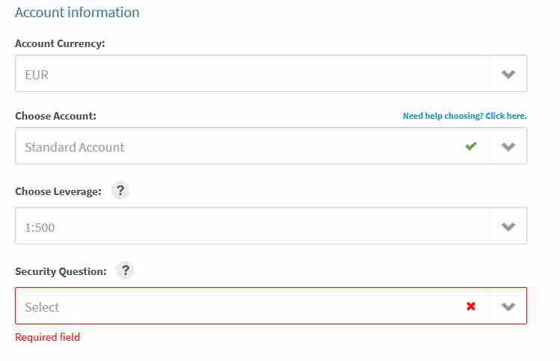
Task: Click the 'Choose Account:' label
Action: tap(56, 116)
